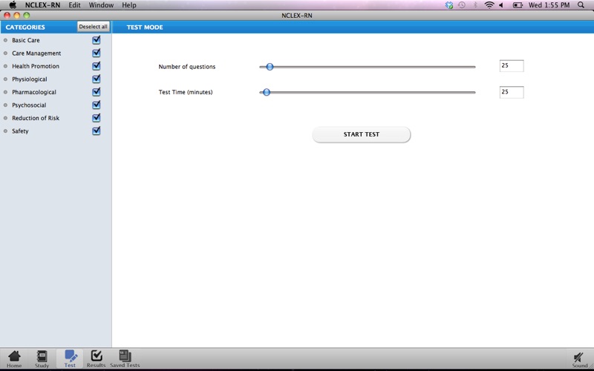Click the Pharmacological category label
594x371 pixels.
(34, 92)
